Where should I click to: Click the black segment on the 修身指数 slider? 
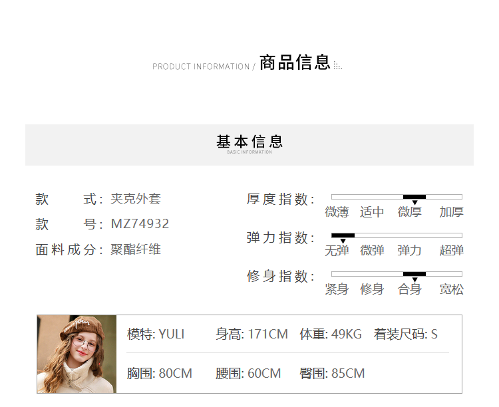[x=415, y=274]
